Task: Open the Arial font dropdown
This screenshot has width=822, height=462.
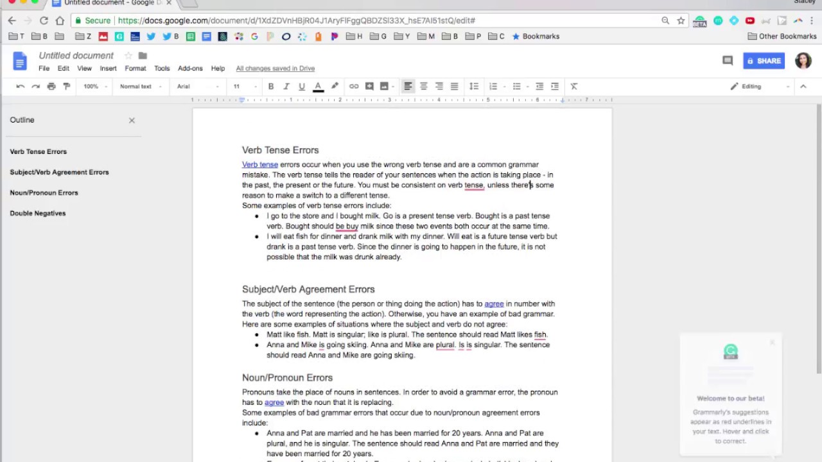Action: coord(198,87)
